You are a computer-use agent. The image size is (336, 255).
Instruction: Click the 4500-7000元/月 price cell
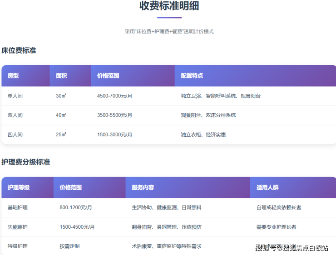point(114,96)
